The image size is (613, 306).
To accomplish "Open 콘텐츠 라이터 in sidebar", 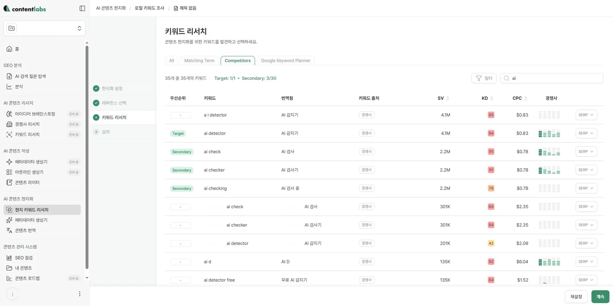I will [x=9, y=182].
